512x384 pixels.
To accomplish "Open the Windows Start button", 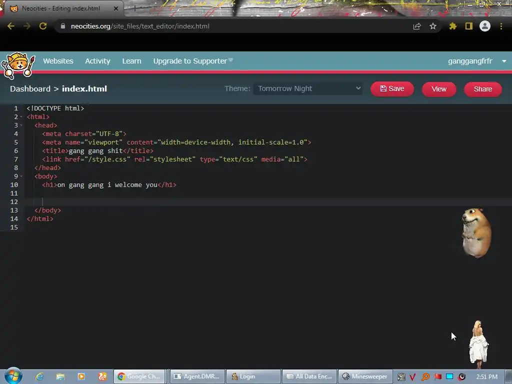I will click(x=13, y=376).
